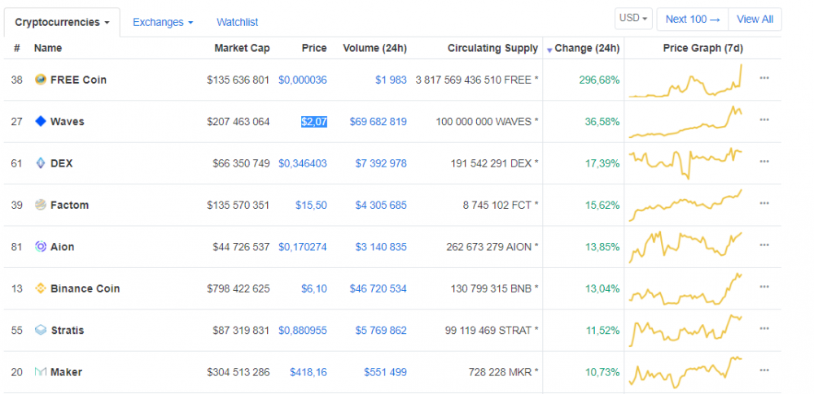The height and width of the screenshot is (394, 814).
Task: Click Binance Coin price $6,10
Action: pos(314,288)
